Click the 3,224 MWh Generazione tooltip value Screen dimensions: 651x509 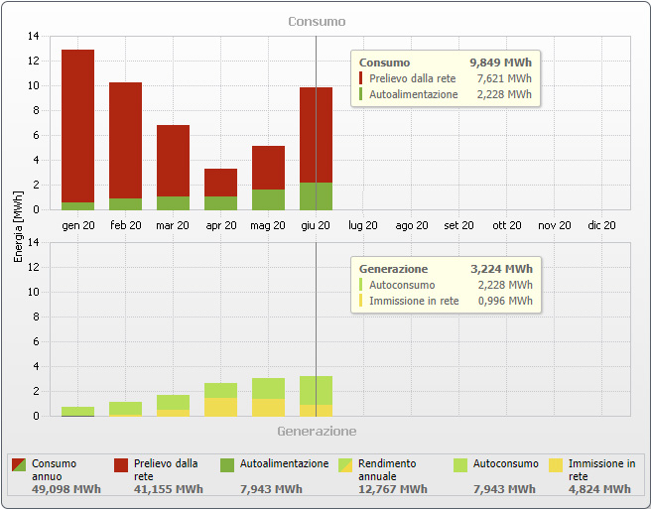(x=501, y=269)
